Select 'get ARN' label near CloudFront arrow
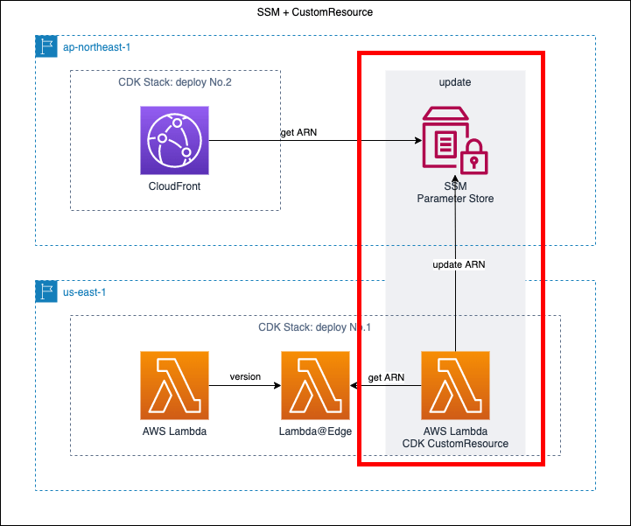Screen dimensions: 631x526 pos(298,132)
